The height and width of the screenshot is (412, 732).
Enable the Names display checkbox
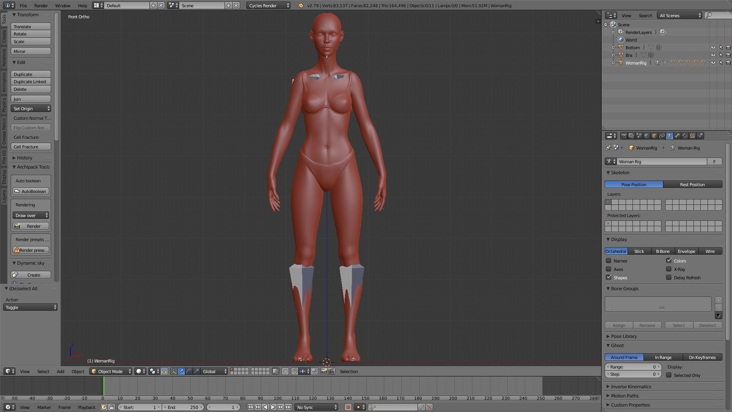(x=608, y=261)
